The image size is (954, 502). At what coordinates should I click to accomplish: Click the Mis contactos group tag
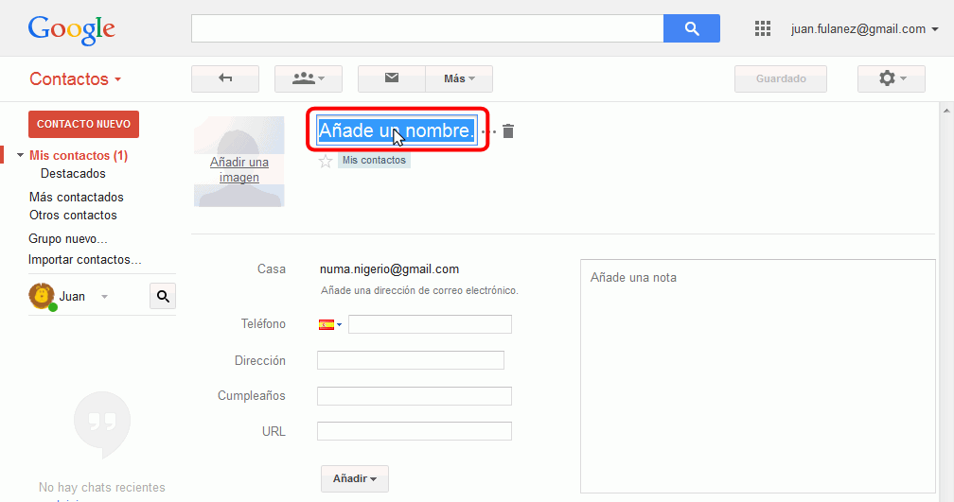click(374, 161)
